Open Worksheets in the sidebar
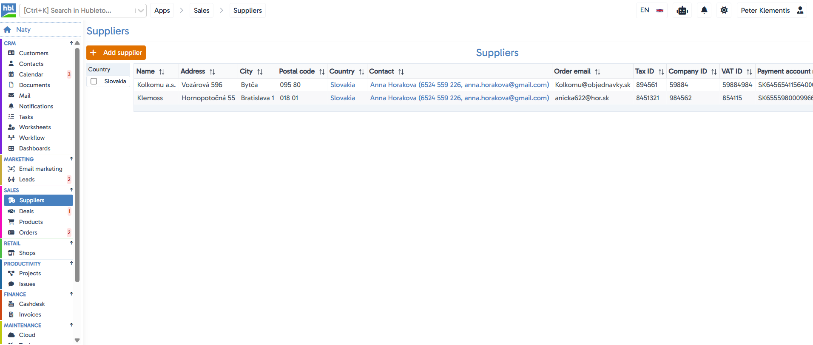Viewport: 813px width, 345px height. pos(35,127)
